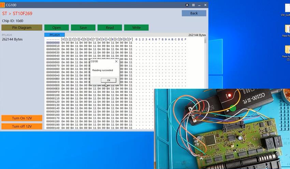
Task: Switch to the PFLASH tab
Action: tap(54, 35)
